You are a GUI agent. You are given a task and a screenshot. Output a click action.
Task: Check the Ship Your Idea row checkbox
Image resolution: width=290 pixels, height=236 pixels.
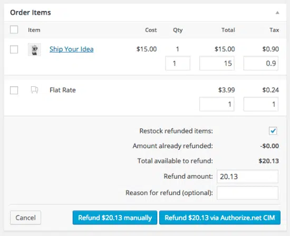point(14,49)
